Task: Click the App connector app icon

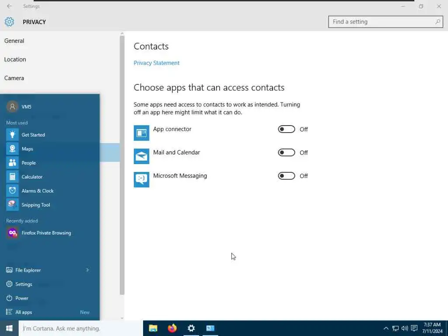Action: [x=141, y=133]
